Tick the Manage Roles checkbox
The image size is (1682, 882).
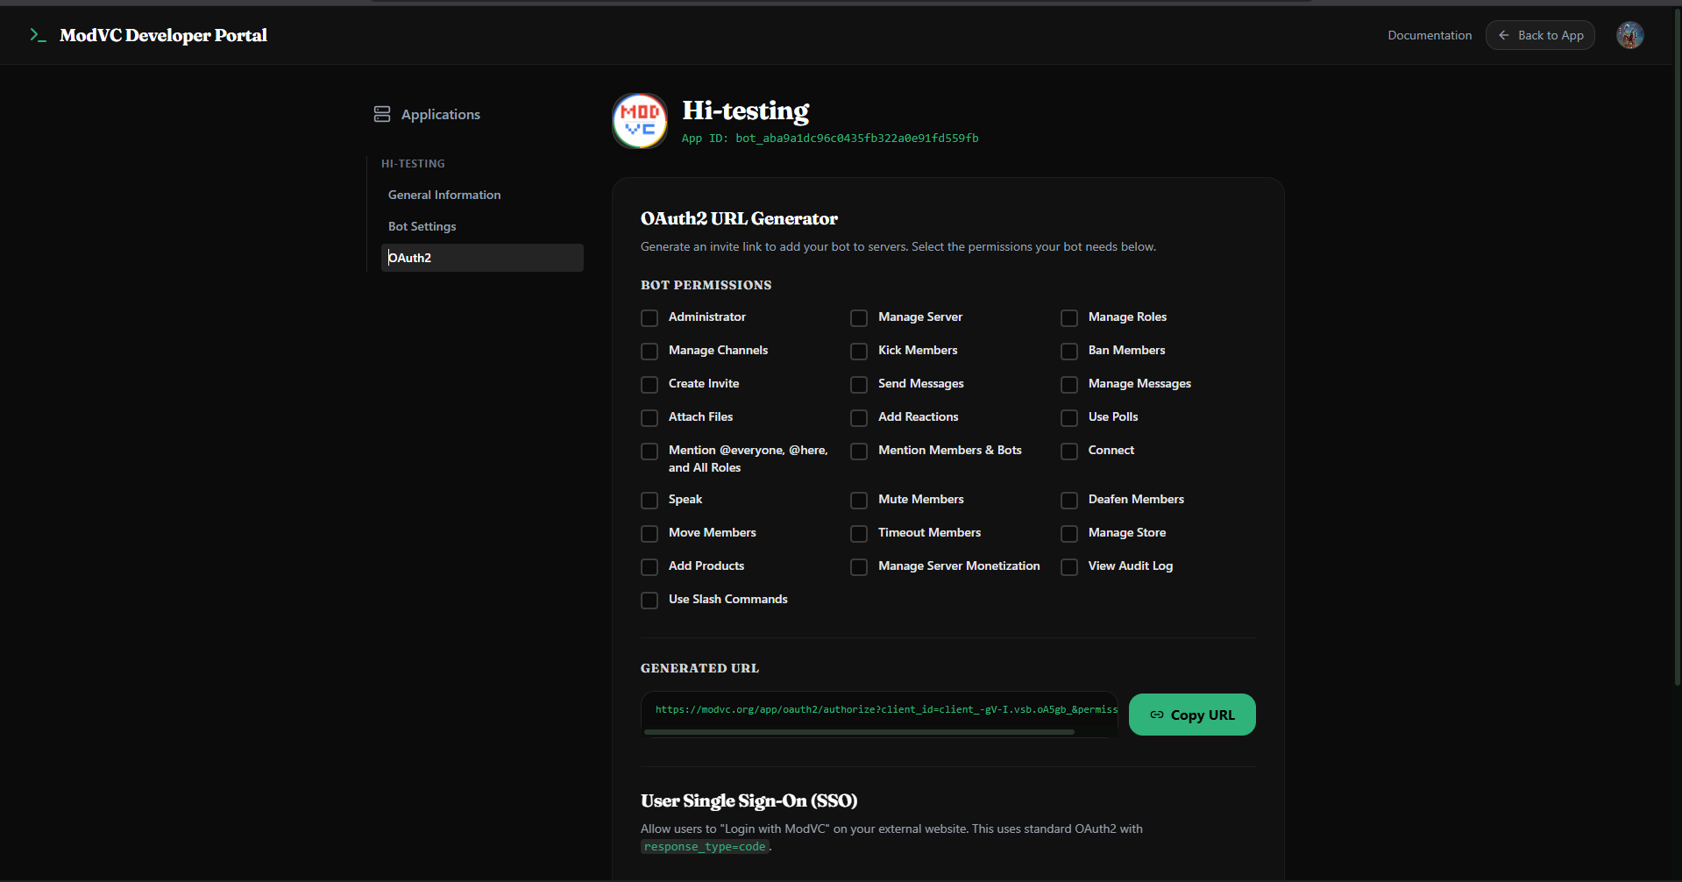[x=1069, y=317]
